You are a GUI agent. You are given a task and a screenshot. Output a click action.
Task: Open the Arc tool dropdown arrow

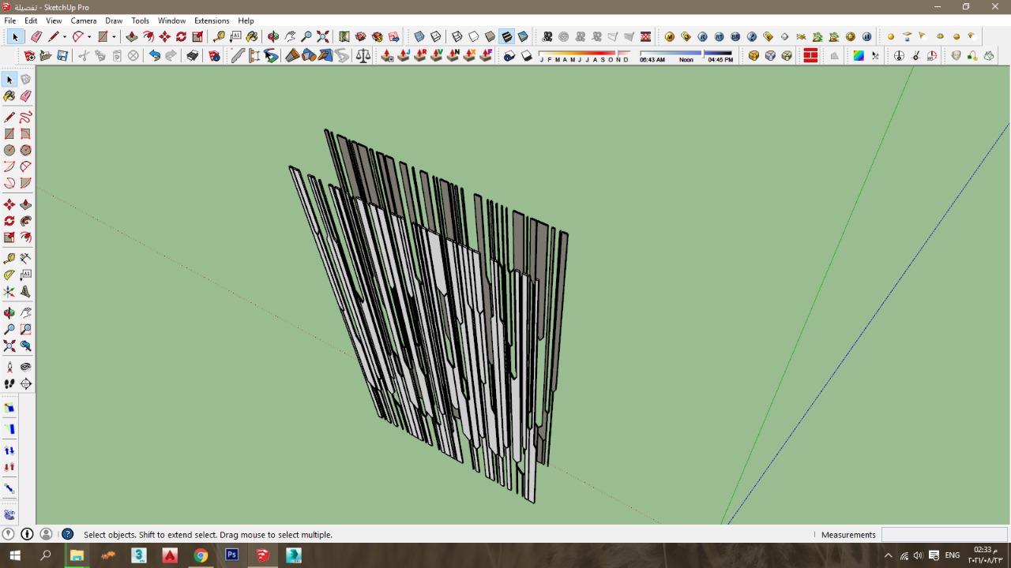89,37
